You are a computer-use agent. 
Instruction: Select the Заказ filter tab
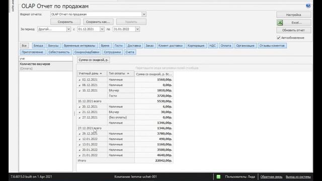[x=149, y=46]
